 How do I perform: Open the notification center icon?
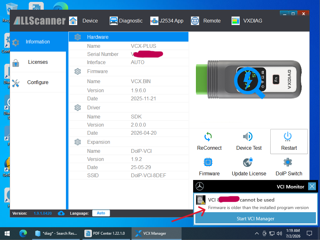309,233
